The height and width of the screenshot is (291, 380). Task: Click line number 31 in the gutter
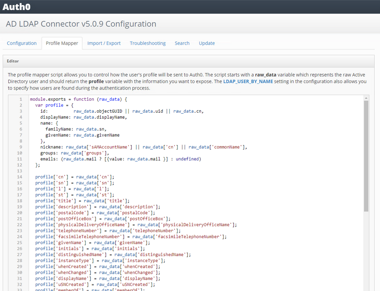pos(20,279)
